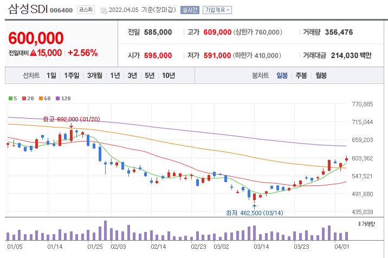Click the 02/14 date axis label
The image size is (388, 258).
[x=158, y=247]
